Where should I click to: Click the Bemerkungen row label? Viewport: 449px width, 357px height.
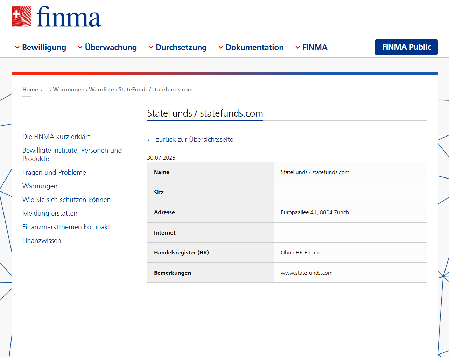point(173,273)
